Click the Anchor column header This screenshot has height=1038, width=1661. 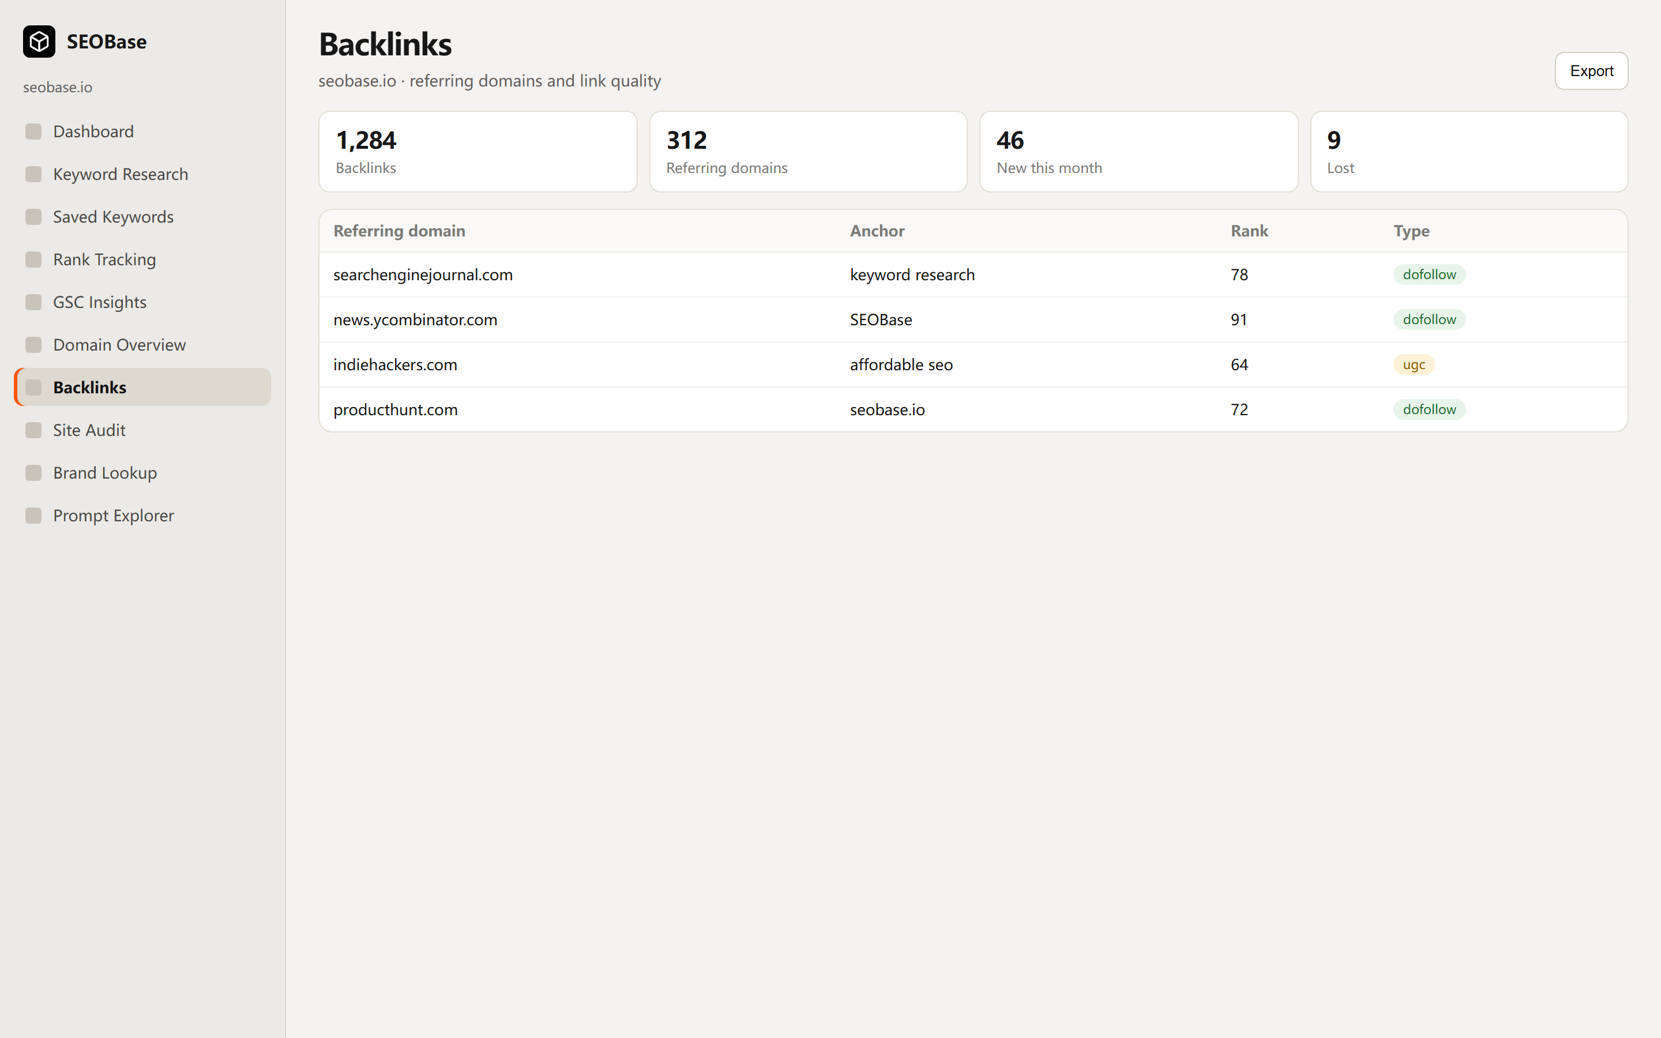pyautogui.click(x=877, y=231)
